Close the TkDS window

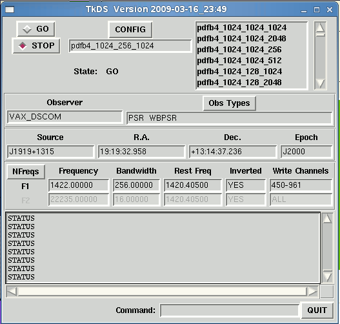click(330, 10)
